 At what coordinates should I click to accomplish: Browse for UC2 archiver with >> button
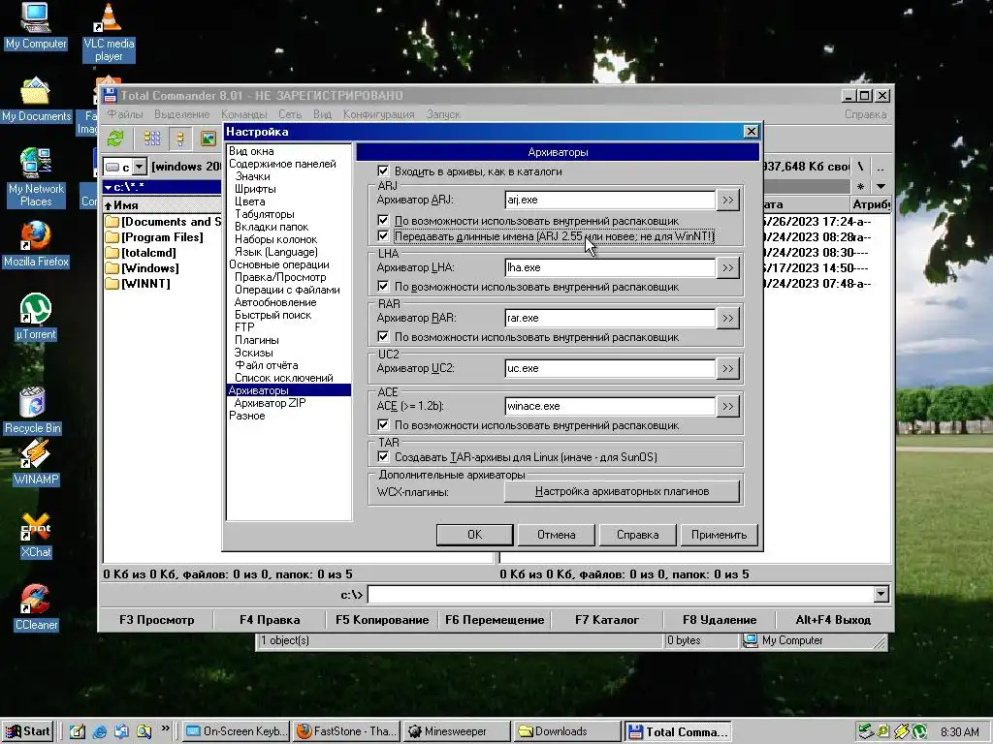(x=728, y=368)
